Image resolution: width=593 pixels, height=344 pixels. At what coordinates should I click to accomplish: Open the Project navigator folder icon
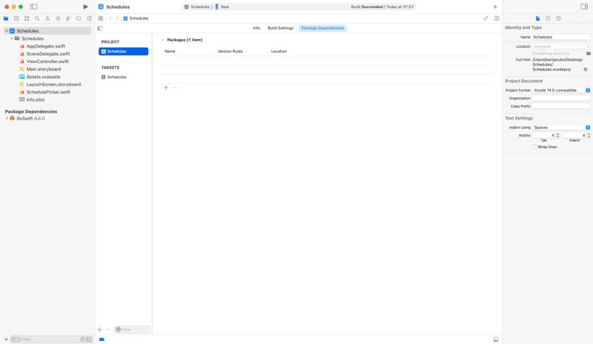(x=6, y=19)
